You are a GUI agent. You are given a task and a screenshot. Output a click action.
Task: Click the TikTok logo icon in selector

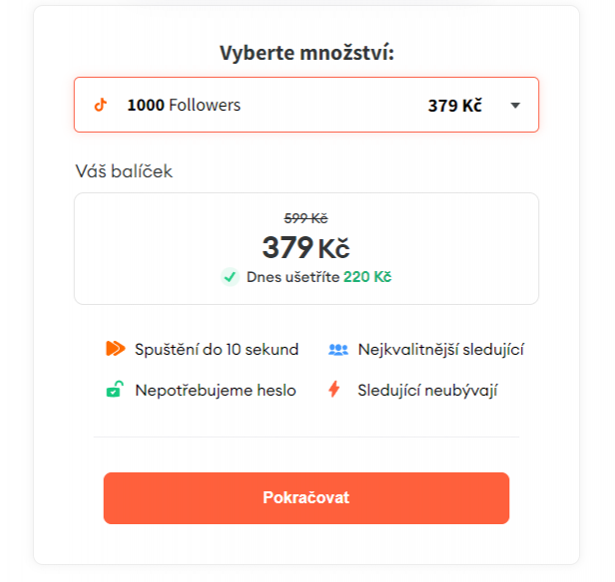[101, 105]
